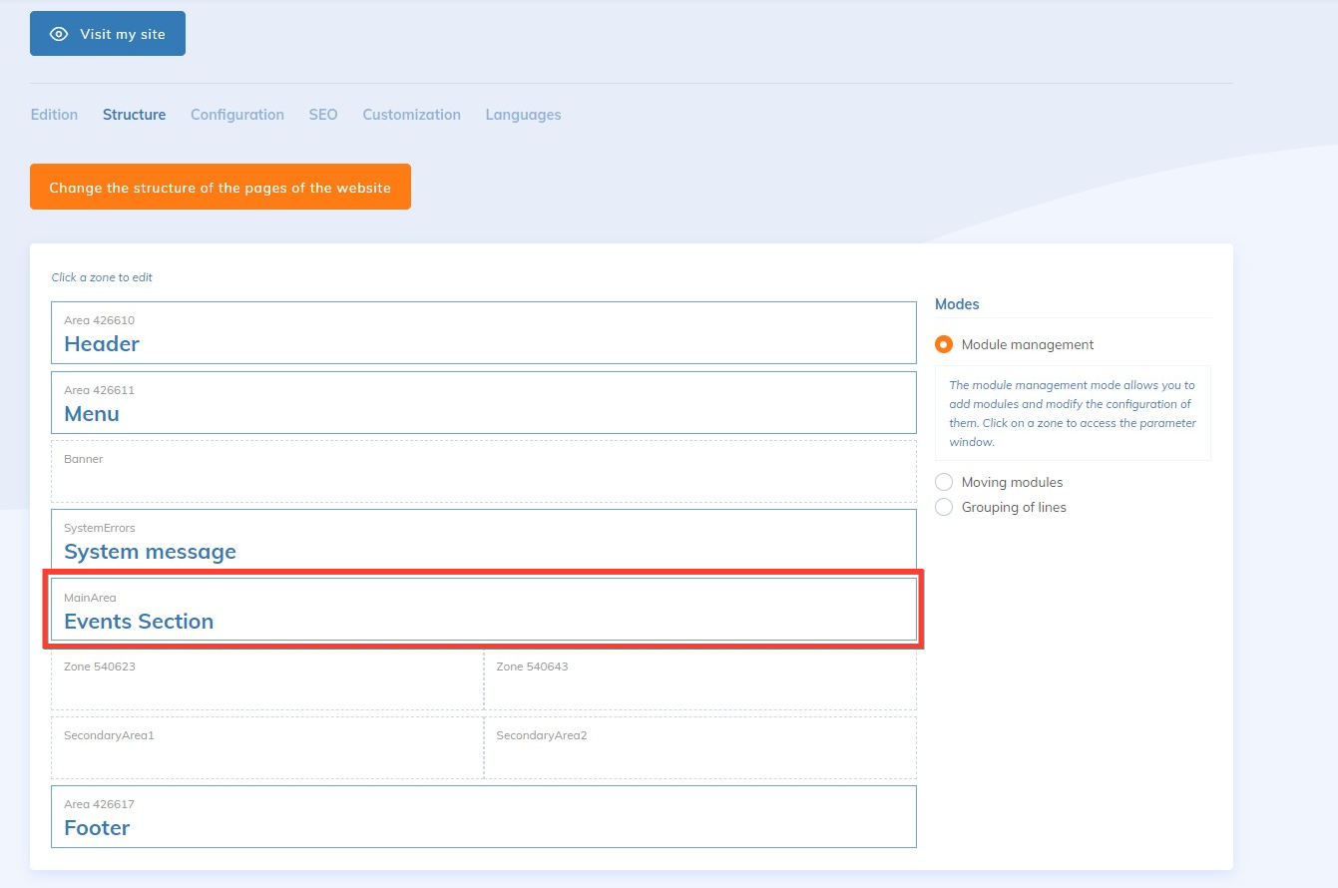The width and height of the screenshot is (1338, 888).
Task: Select Grouping of lines mode
Action: tap(944, 507)
